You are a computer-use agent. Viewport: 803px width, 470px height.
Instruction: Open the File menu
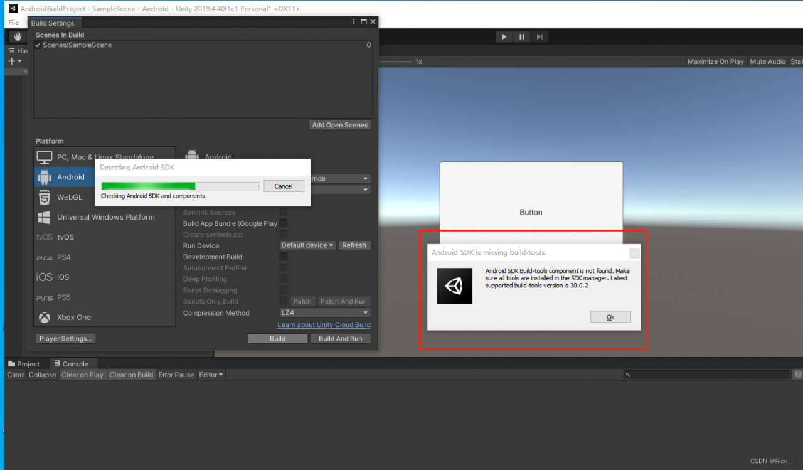point(13,23)
